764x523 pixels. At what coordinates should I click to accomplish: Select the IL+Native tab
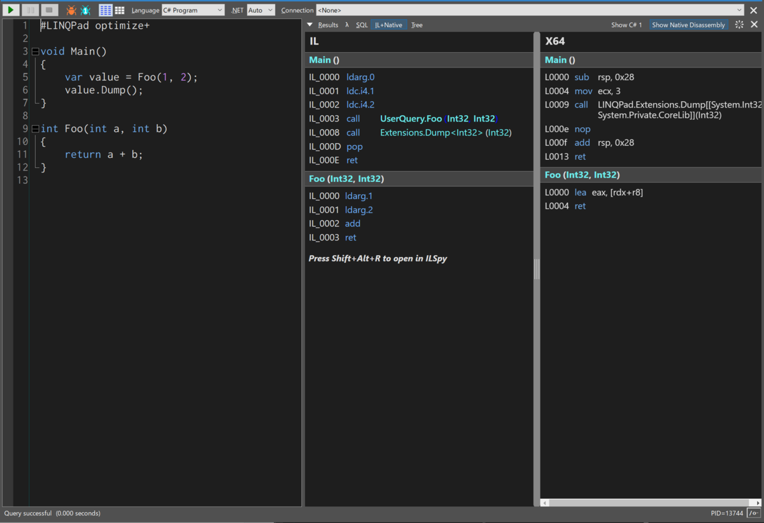click(388, 25)
